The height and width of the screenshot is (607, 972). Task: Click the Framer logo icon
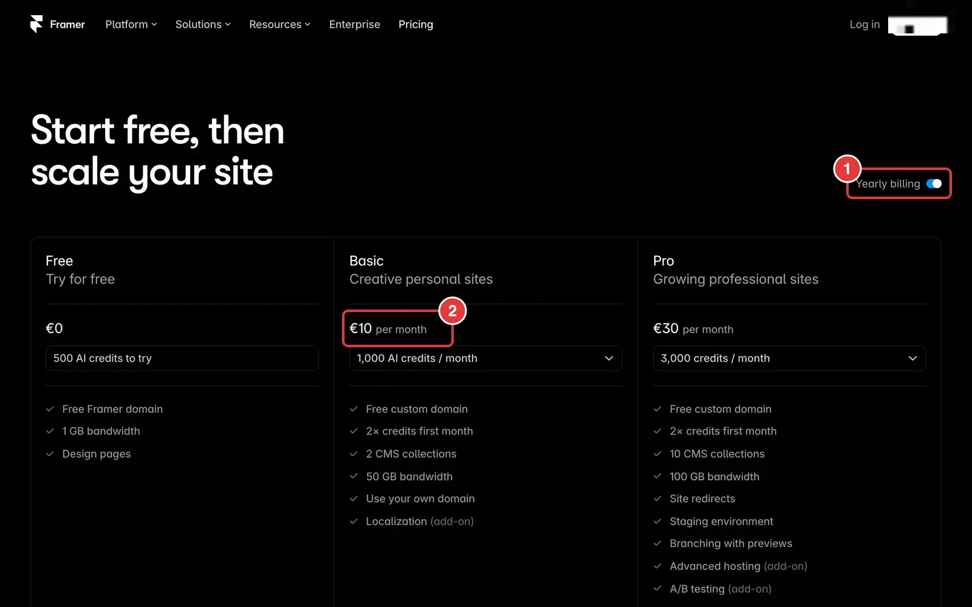36,24
